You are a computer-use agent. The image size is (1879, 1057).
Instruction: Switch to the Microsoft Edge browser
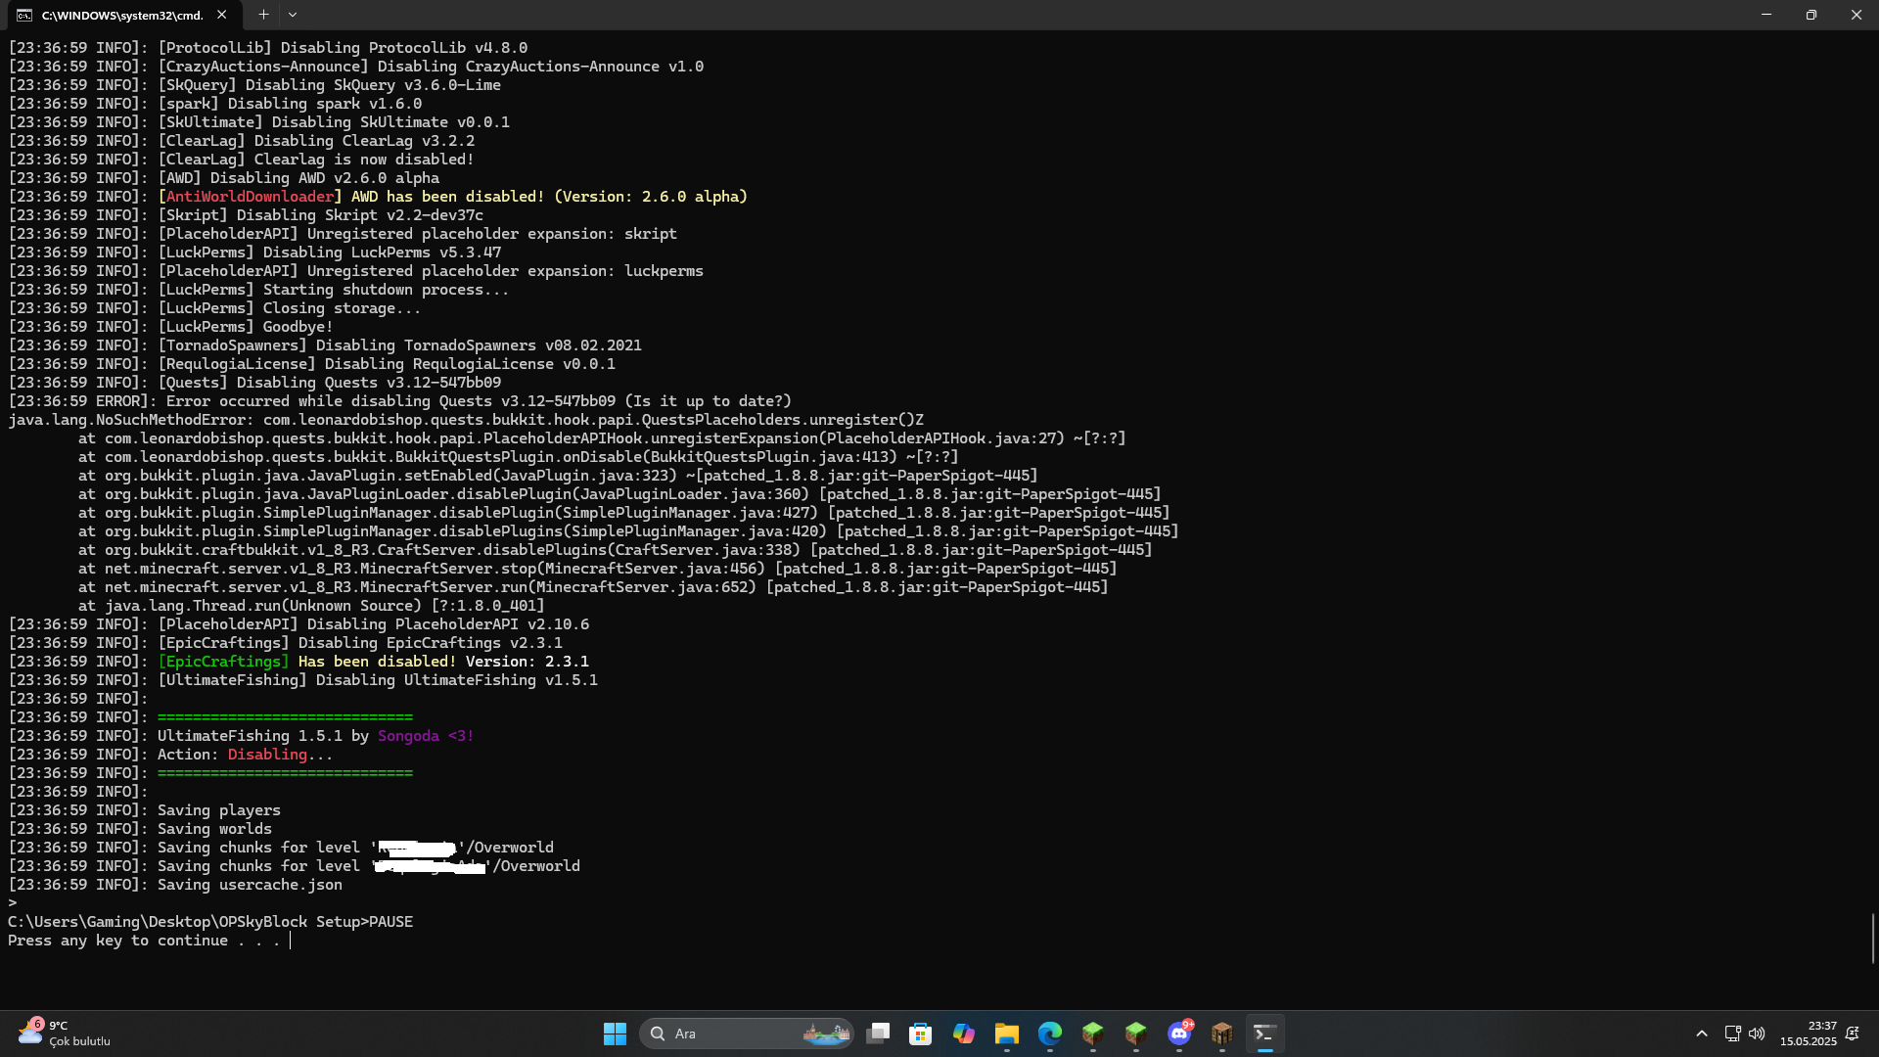coord(1049,1034)
